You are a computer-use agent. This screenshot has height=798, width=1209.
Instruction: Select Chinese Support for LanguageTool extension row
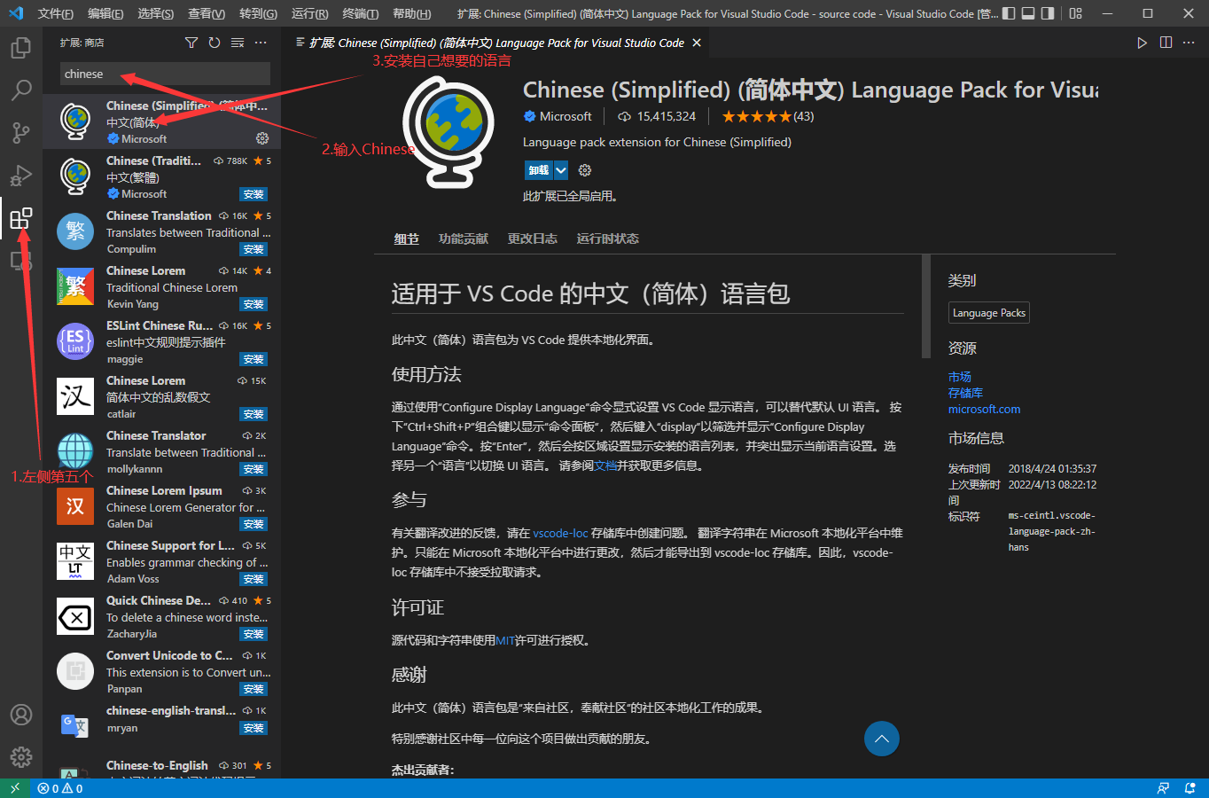(161, 561)
